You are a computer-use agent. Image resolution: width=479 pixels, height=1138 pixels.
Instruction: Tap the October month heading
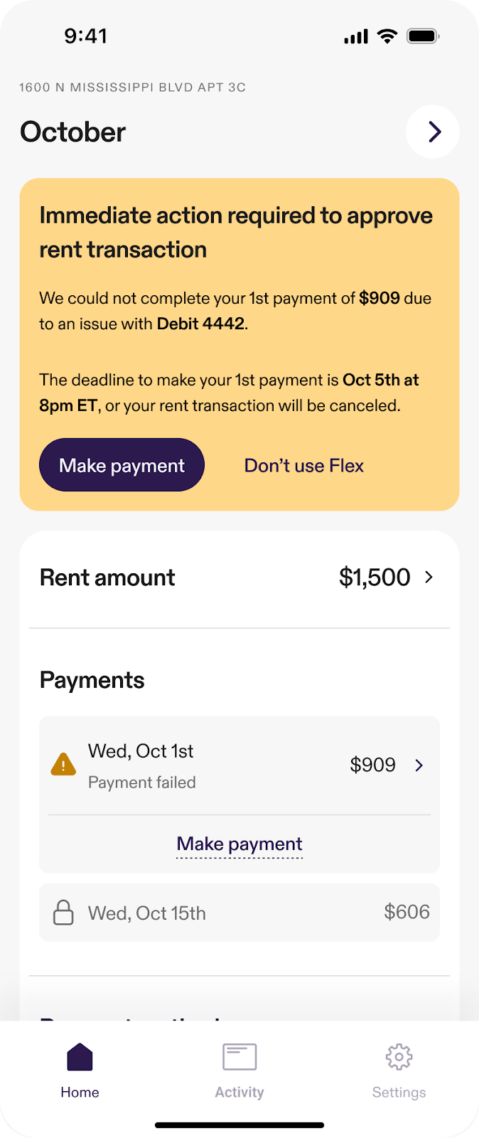(x=73, y=132)
